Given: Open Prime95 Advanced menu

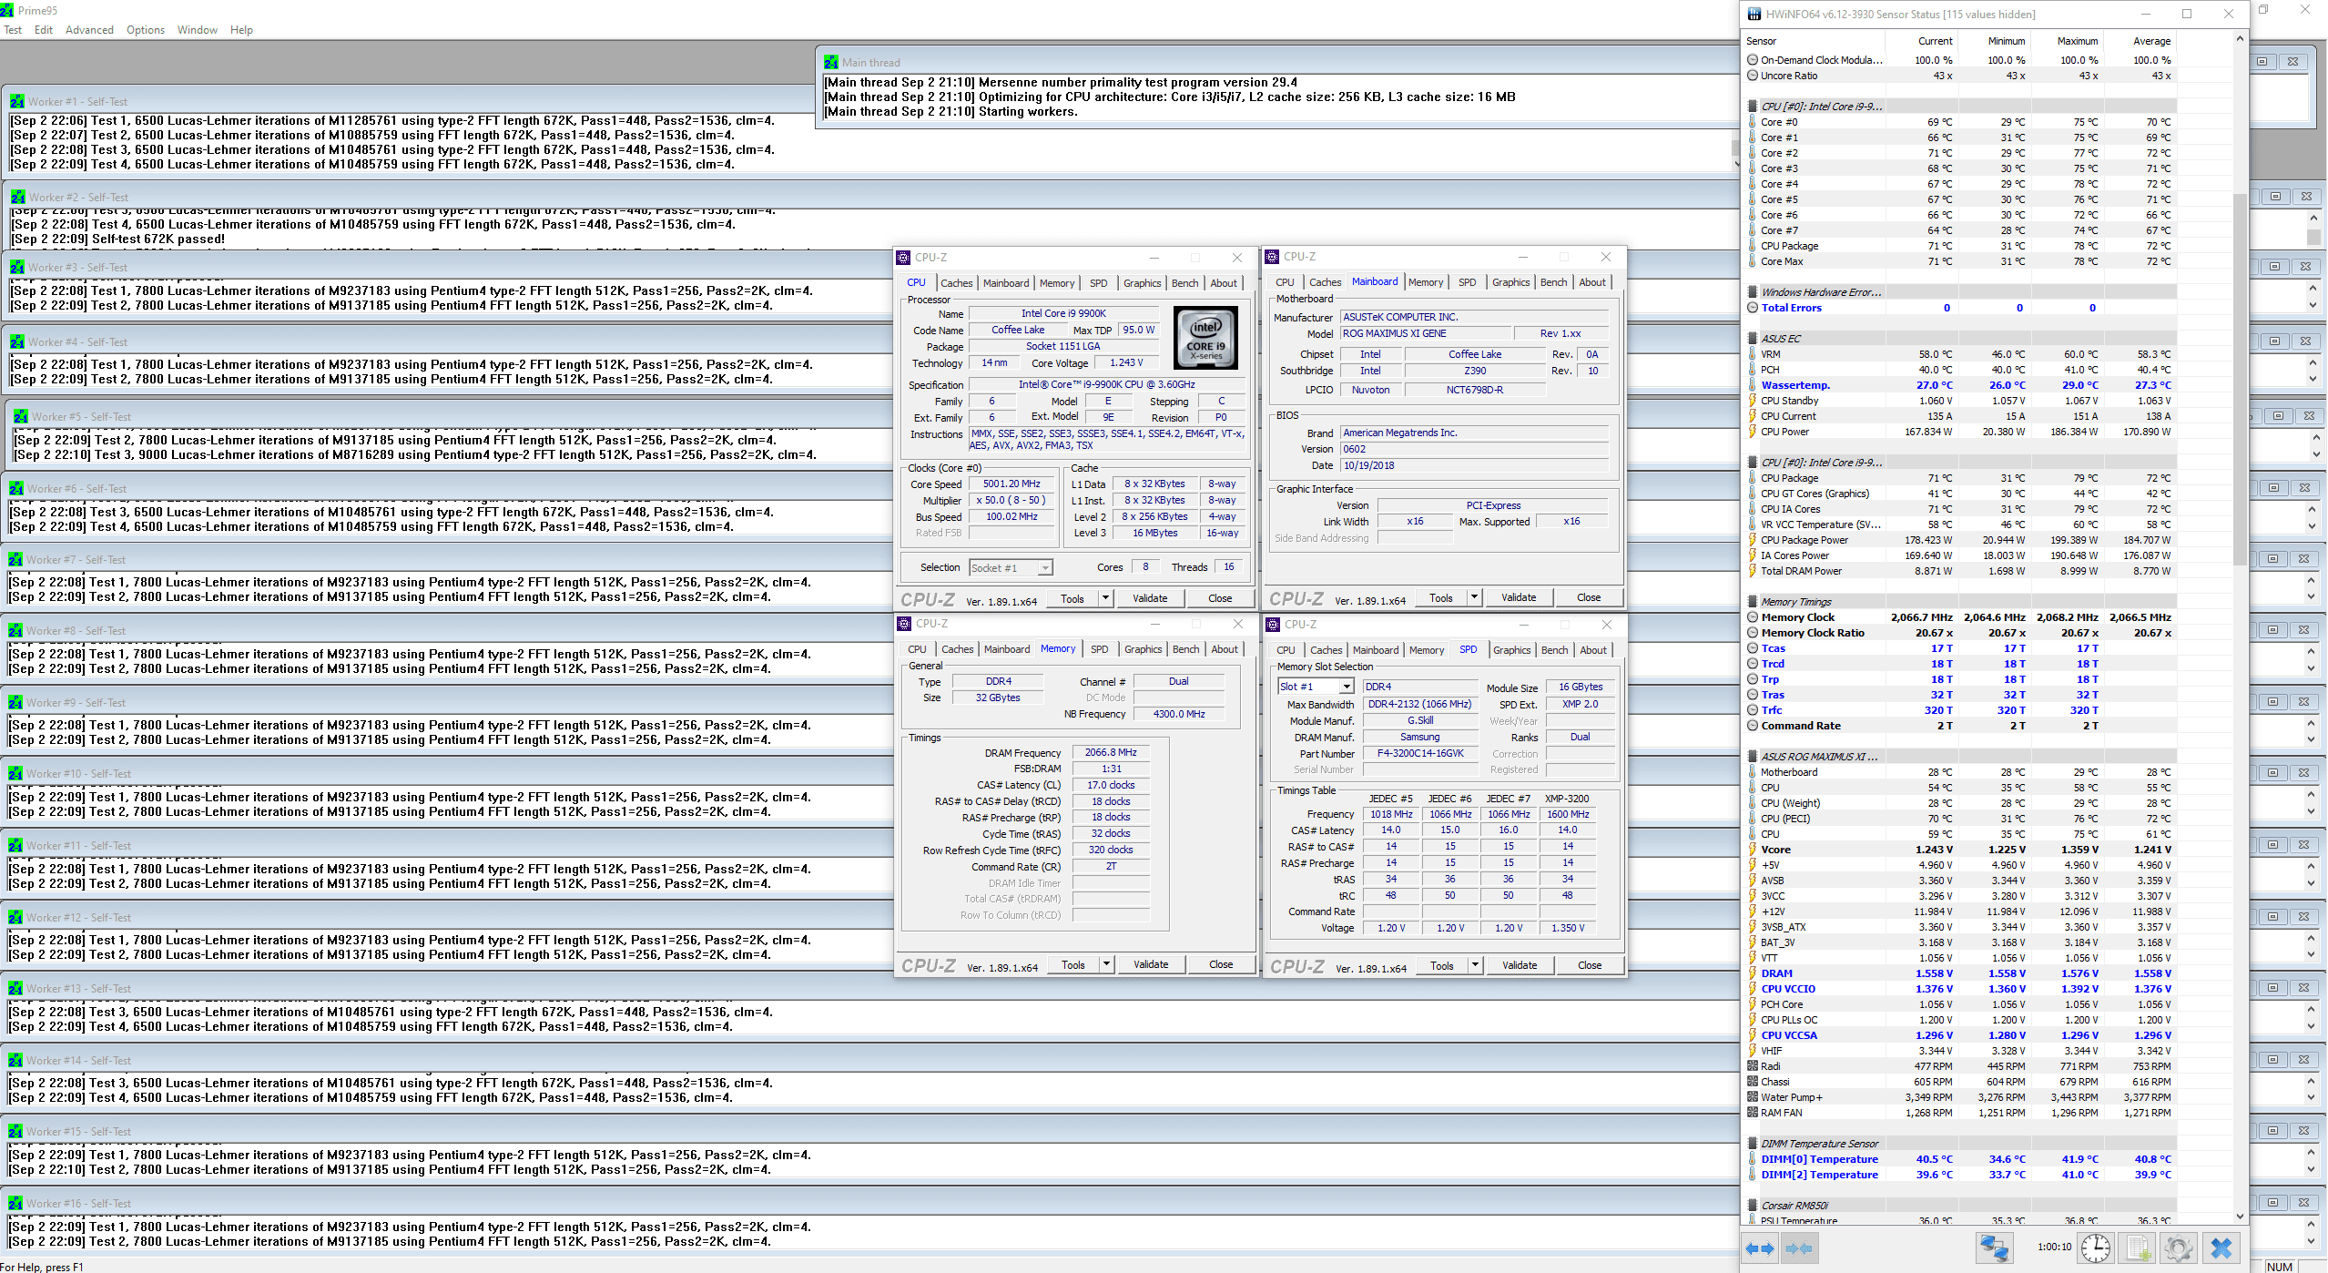Looking at the screenshot, I should [x=89, y=30].
